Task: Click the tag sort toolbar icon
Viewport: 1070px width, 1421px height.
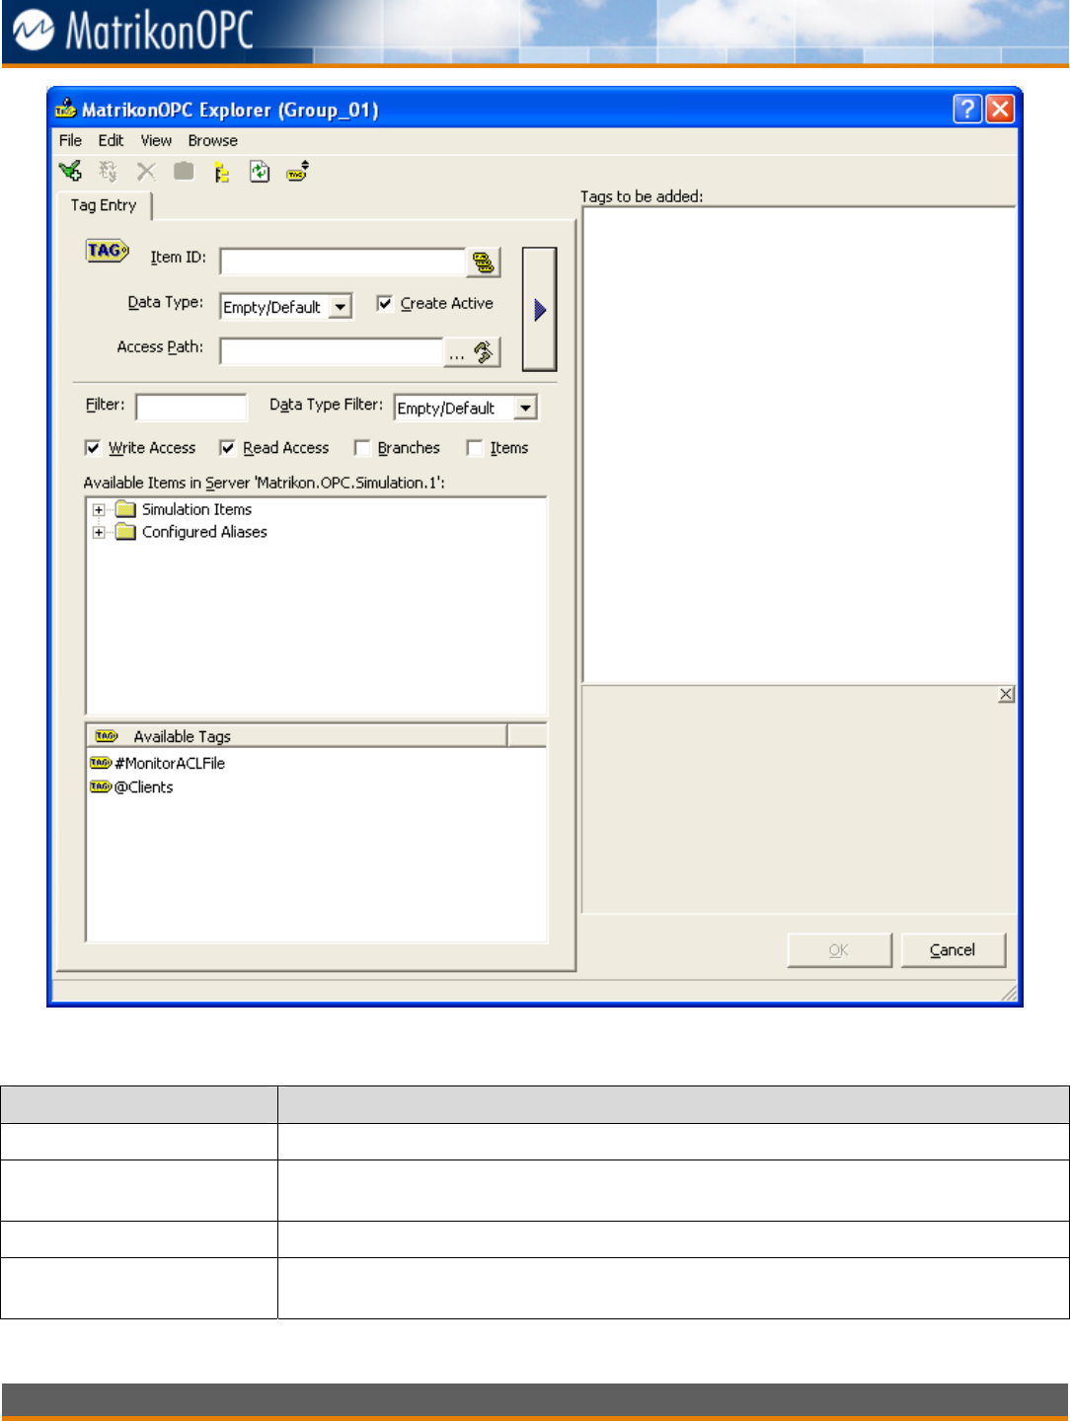Action: (x=298, y=172)
